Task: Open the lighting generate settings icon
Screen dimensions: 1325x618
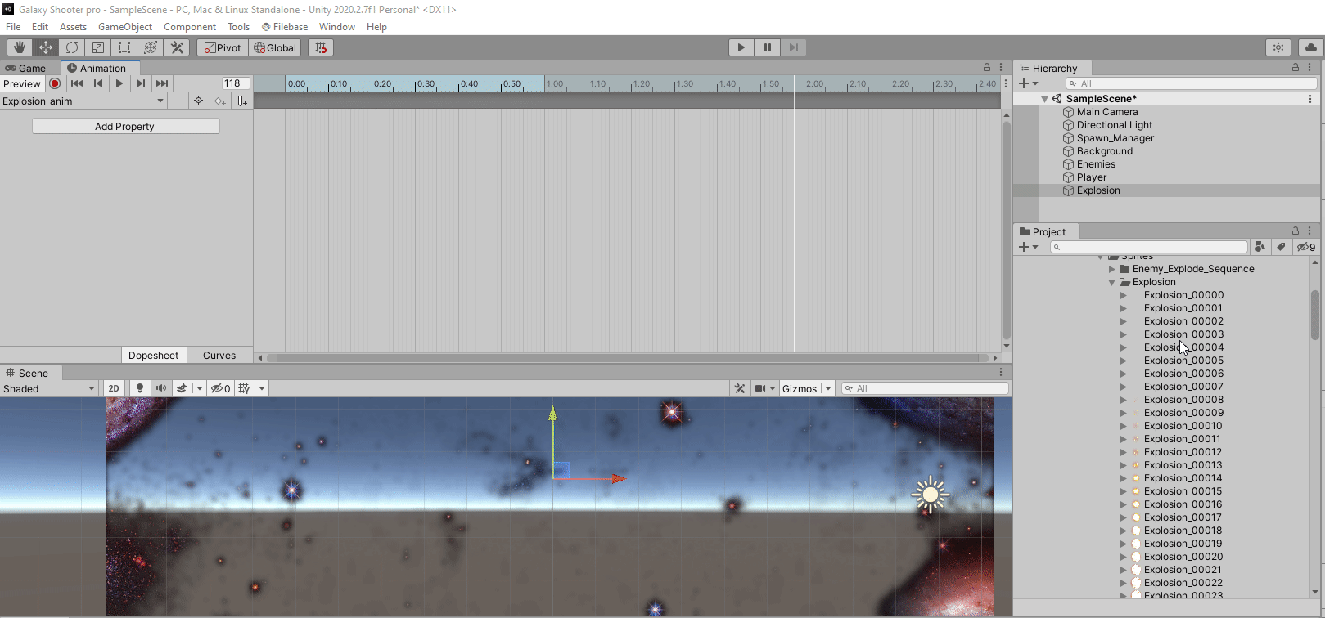Action: coord(1278,47)
